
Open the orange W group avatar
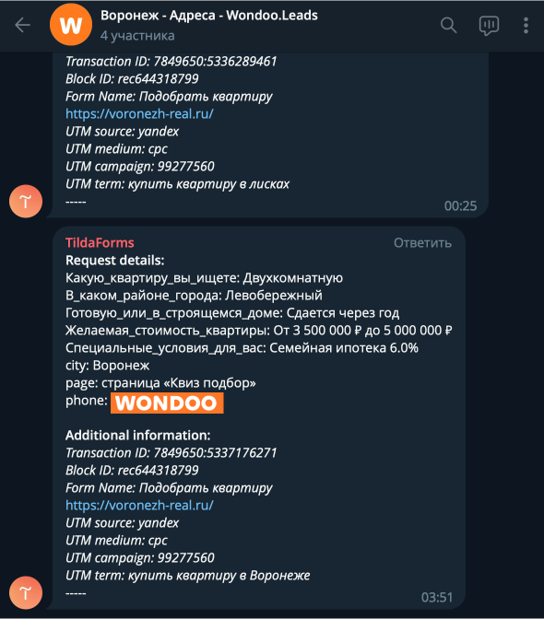(x=71, y=25)
